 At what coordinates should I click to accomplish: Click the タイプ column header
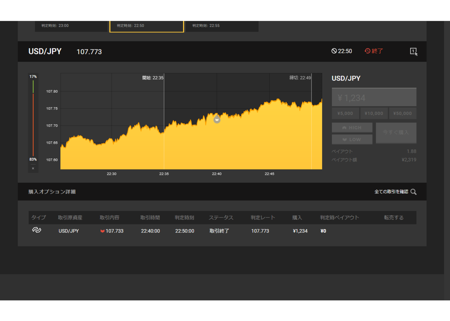39,217
